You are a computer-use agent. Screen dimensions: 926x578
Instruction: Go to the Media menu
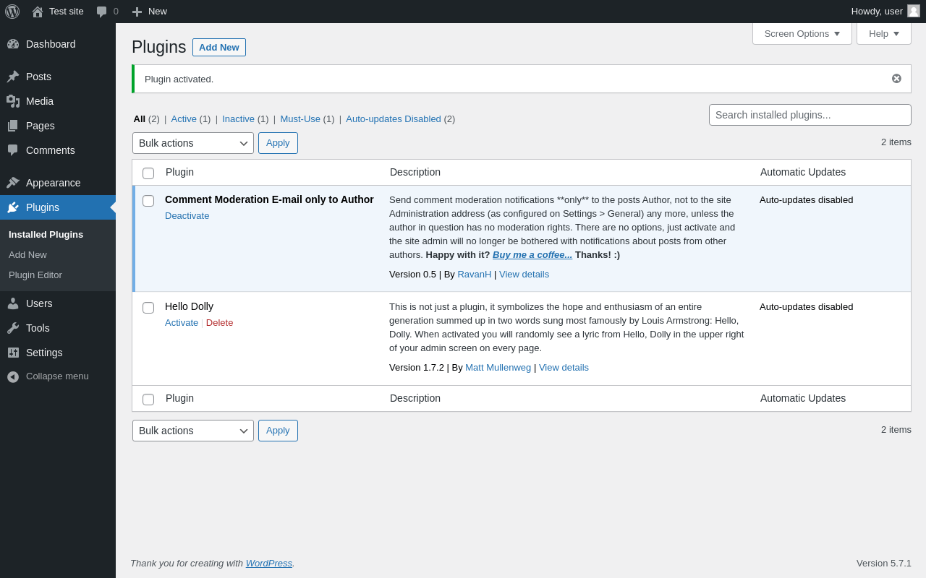point(58,101)
